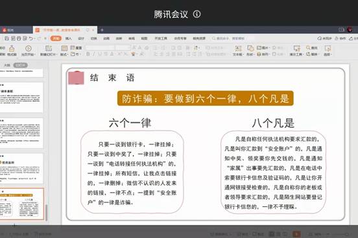Switch side panel to 大纲 (Outline) view
Viewport: 358px width, 238px height.
pyautogui.click(x=7, y=65)
